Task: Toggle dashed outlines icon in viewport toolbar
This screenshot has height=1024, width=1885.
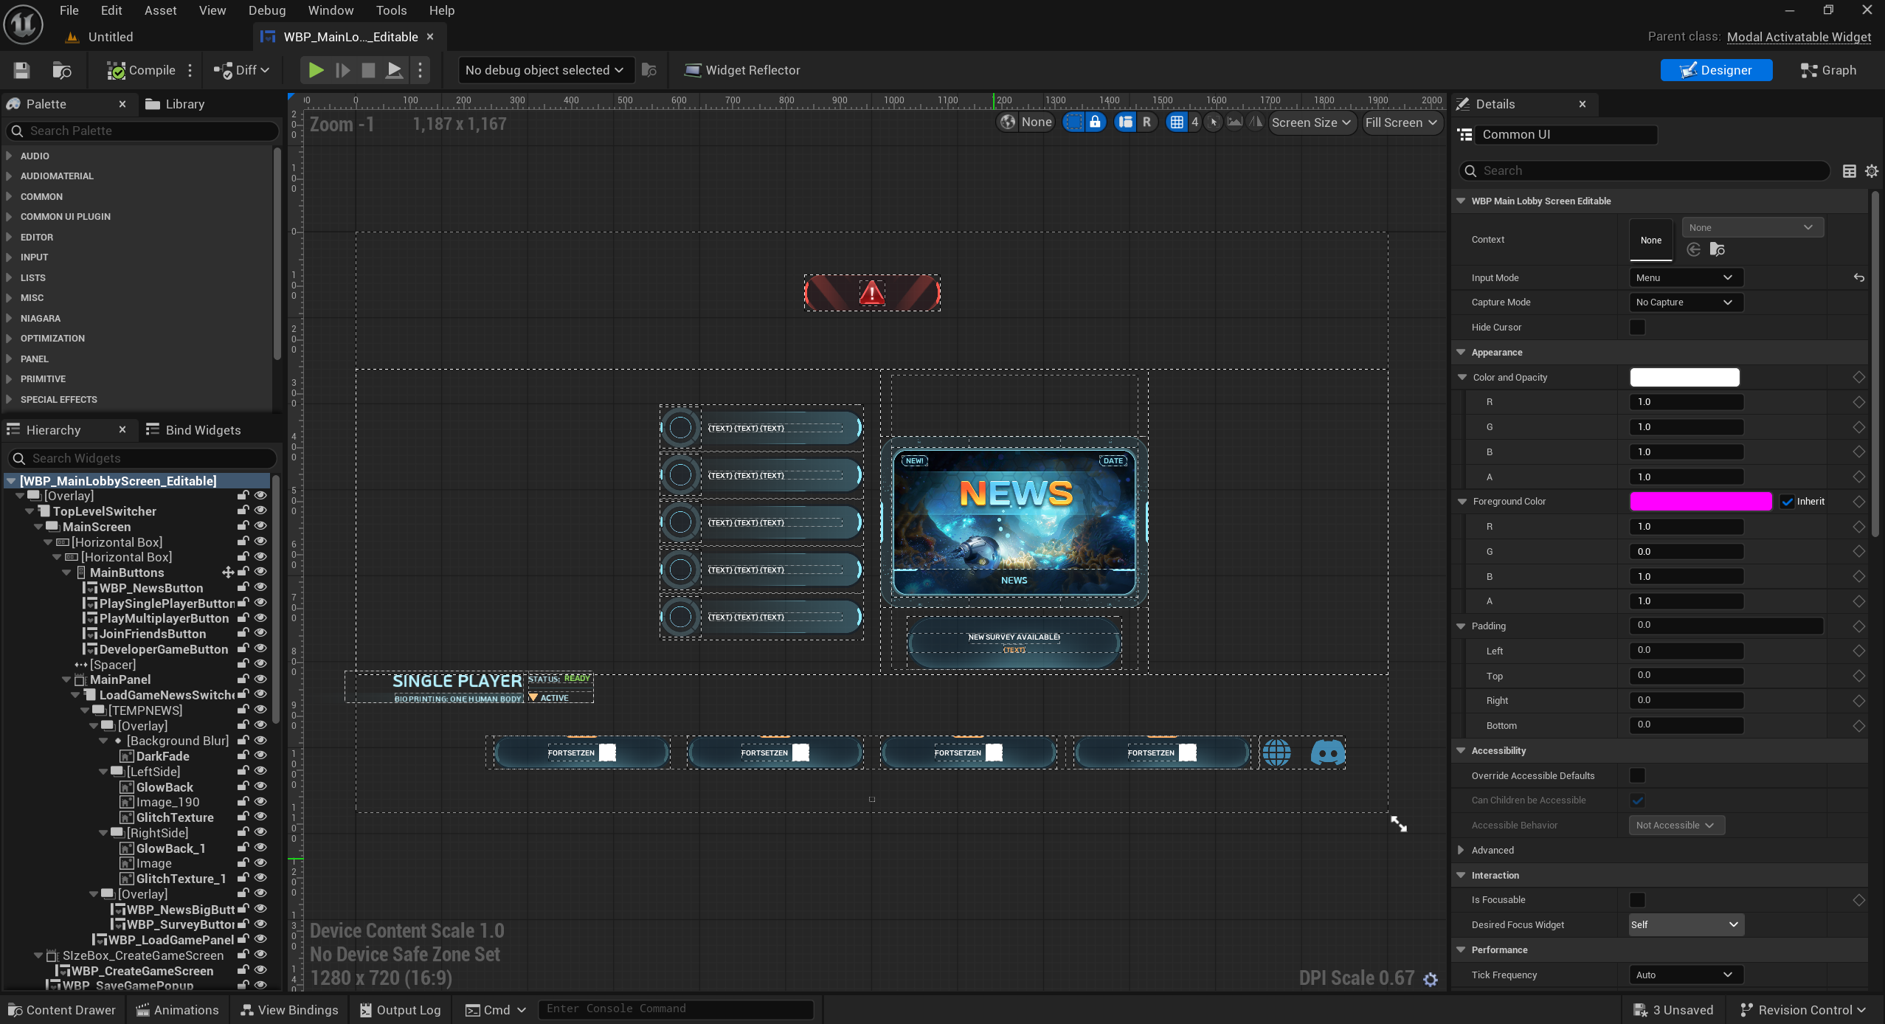Action: click(1073, 122)
